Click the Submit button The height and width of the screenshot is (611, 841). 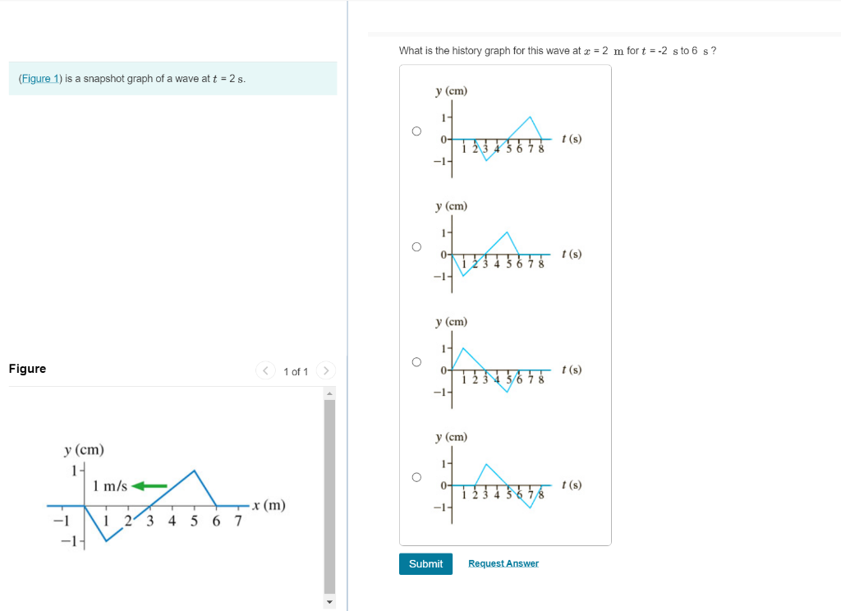(425, 563)
